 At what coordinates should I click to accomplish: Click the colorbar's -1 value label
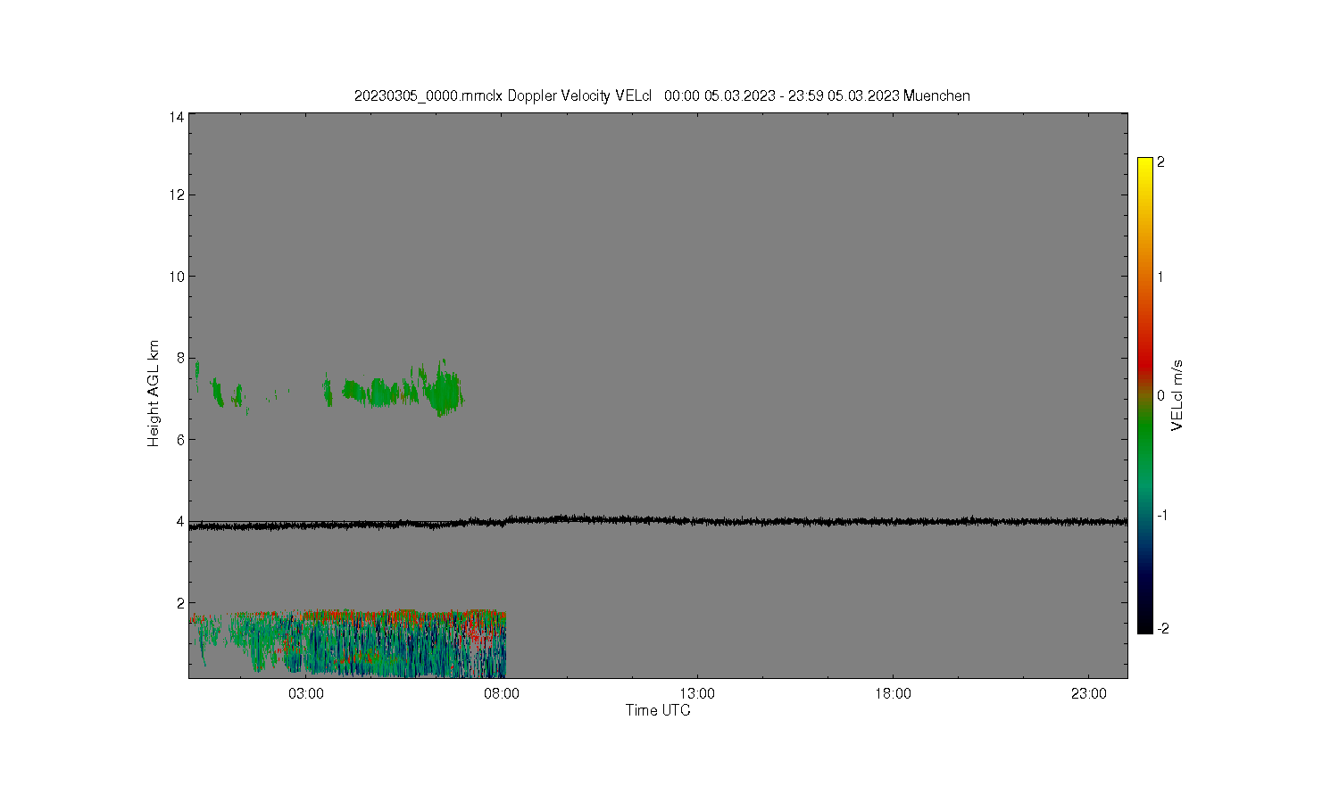coord(1163,515)
